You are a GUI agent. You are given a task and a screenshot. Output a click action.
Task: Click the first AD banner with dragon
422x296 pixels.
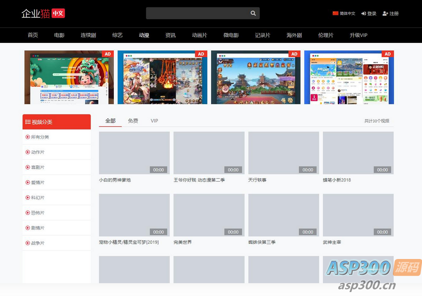[x=69, y=77]
